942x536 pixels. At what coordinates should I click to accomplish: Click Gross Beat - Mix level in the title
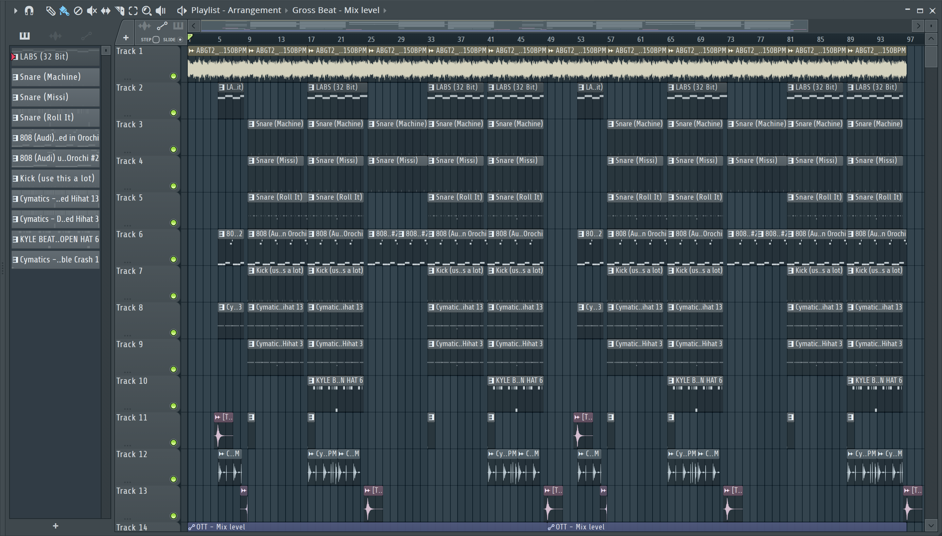point(336,10)
